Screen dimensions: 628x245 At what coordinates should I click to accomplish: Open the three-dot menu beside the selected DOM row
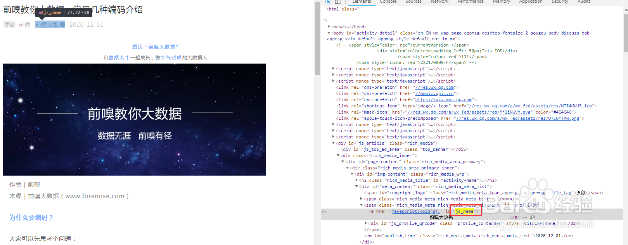(x=324, y=212)
